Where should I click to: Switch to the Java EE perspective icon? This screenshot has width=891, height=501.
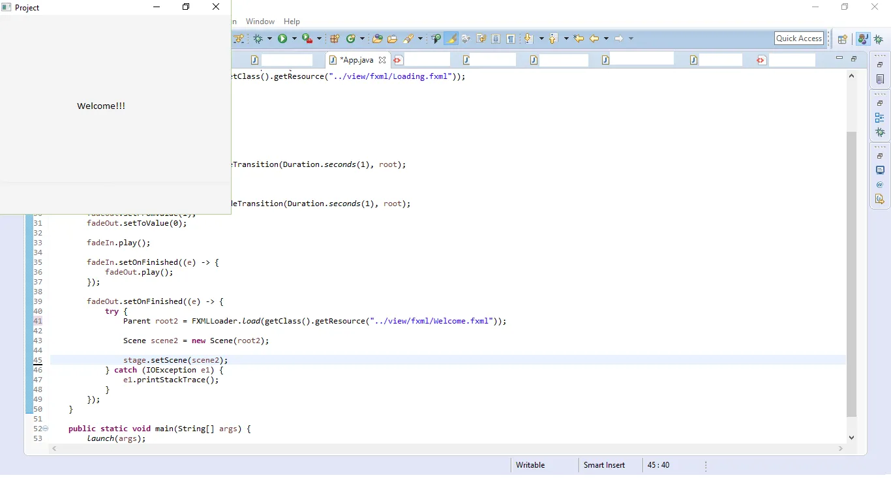(863, 39)
